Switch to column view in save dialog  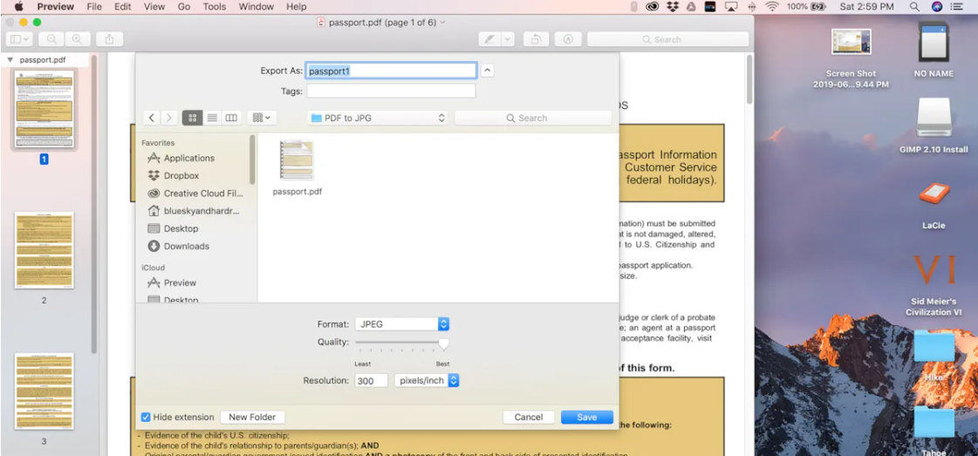point(231,118)
